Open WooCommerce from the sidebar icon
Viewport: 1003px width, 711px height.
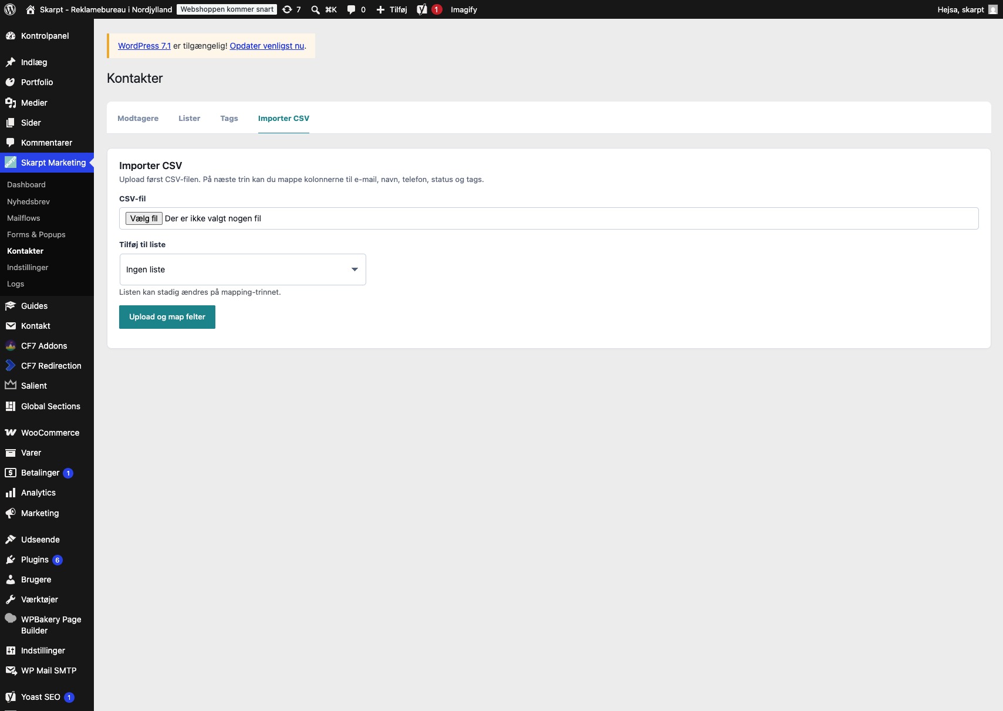(11, 433)
